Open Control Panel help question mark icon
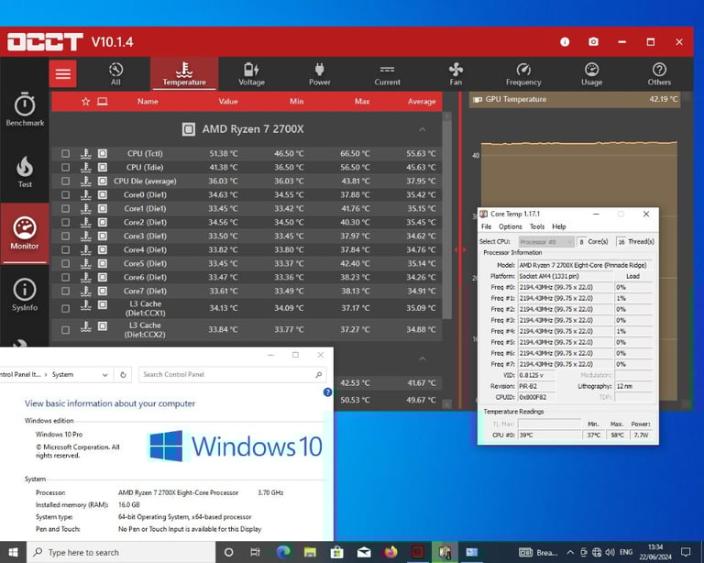This screenshot has height=563, width=704. tap(327, 392)
